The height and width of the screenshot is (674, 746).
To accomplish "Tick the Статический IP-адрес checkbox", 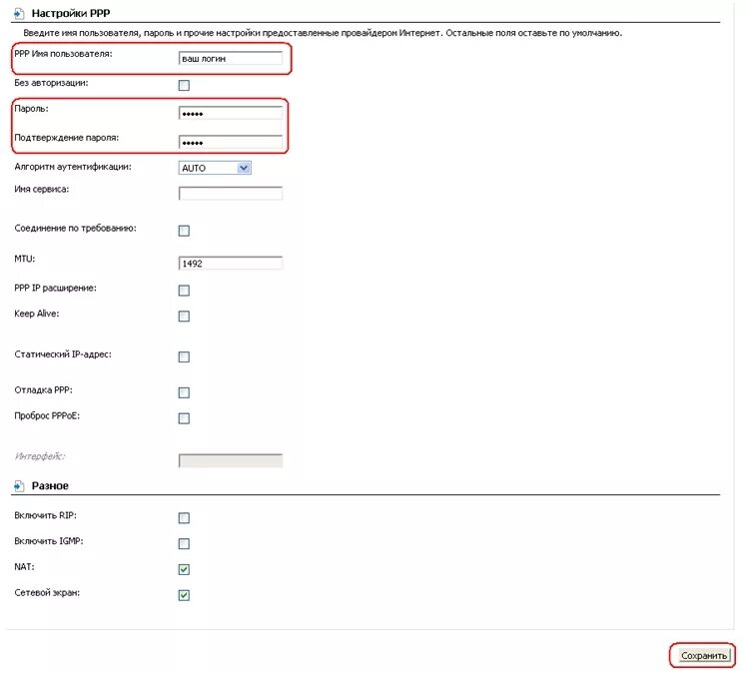I will (x=184, y=356).
